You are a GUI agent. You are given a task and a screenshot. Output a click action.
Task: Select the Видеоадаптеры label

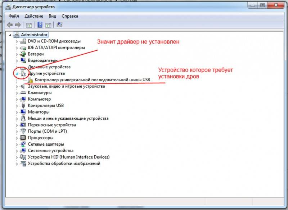point(43,60)
